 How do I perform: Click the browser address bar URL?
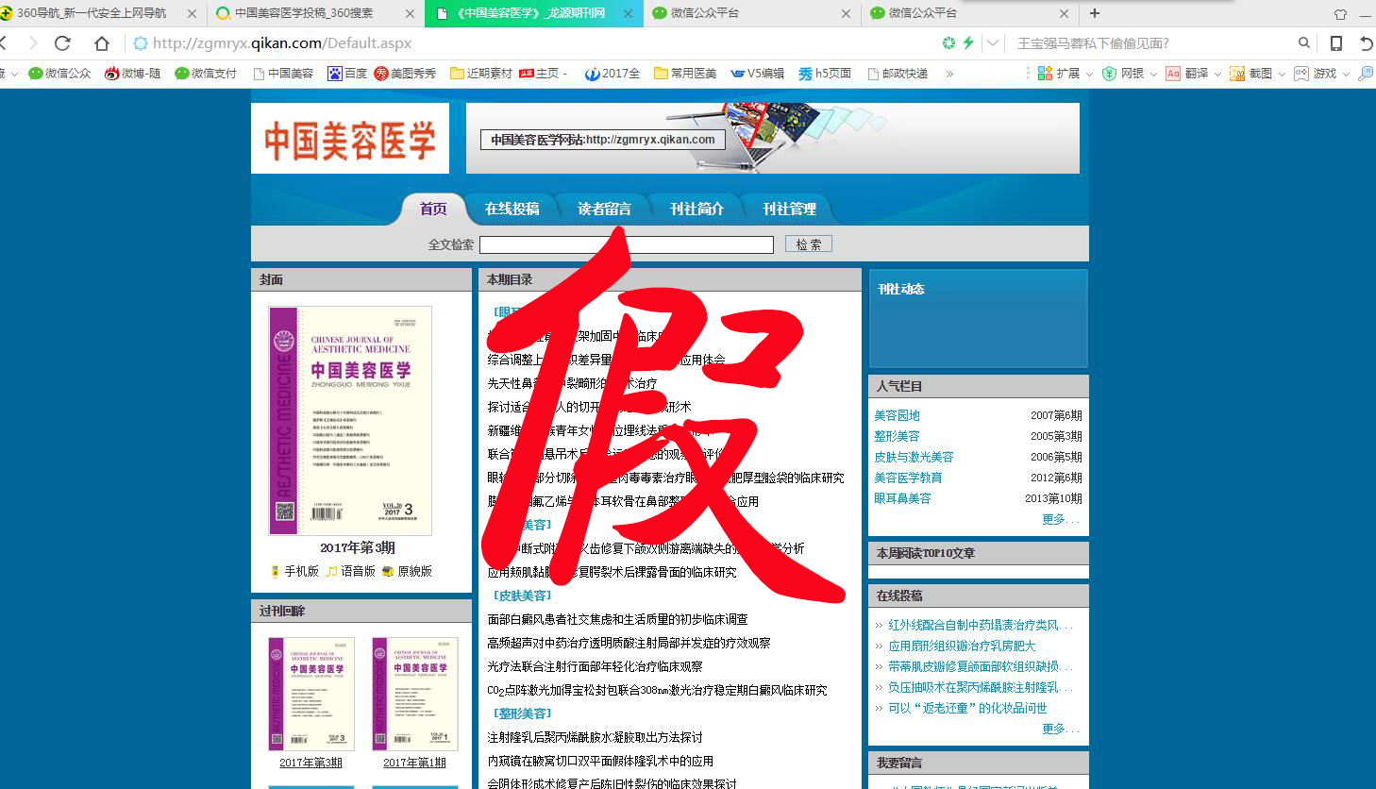click(x=282, y=43)
